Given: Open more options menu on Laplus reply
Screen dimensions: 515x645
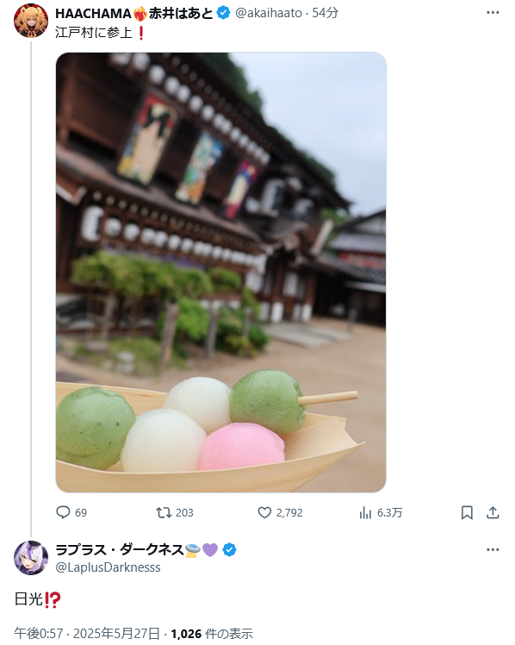Looking at the screenshot, I should click(x=493, y=550).
